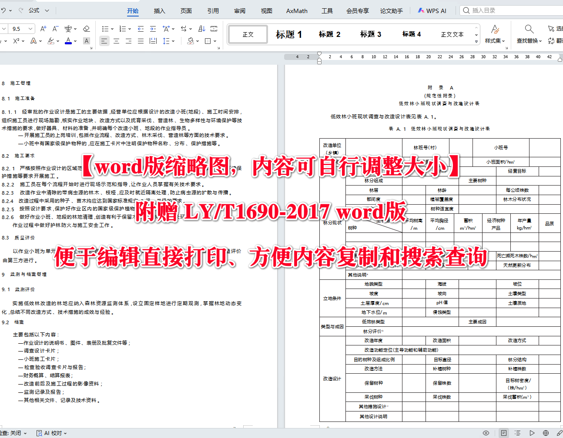Apply highlight color using the pen icon

51,40
